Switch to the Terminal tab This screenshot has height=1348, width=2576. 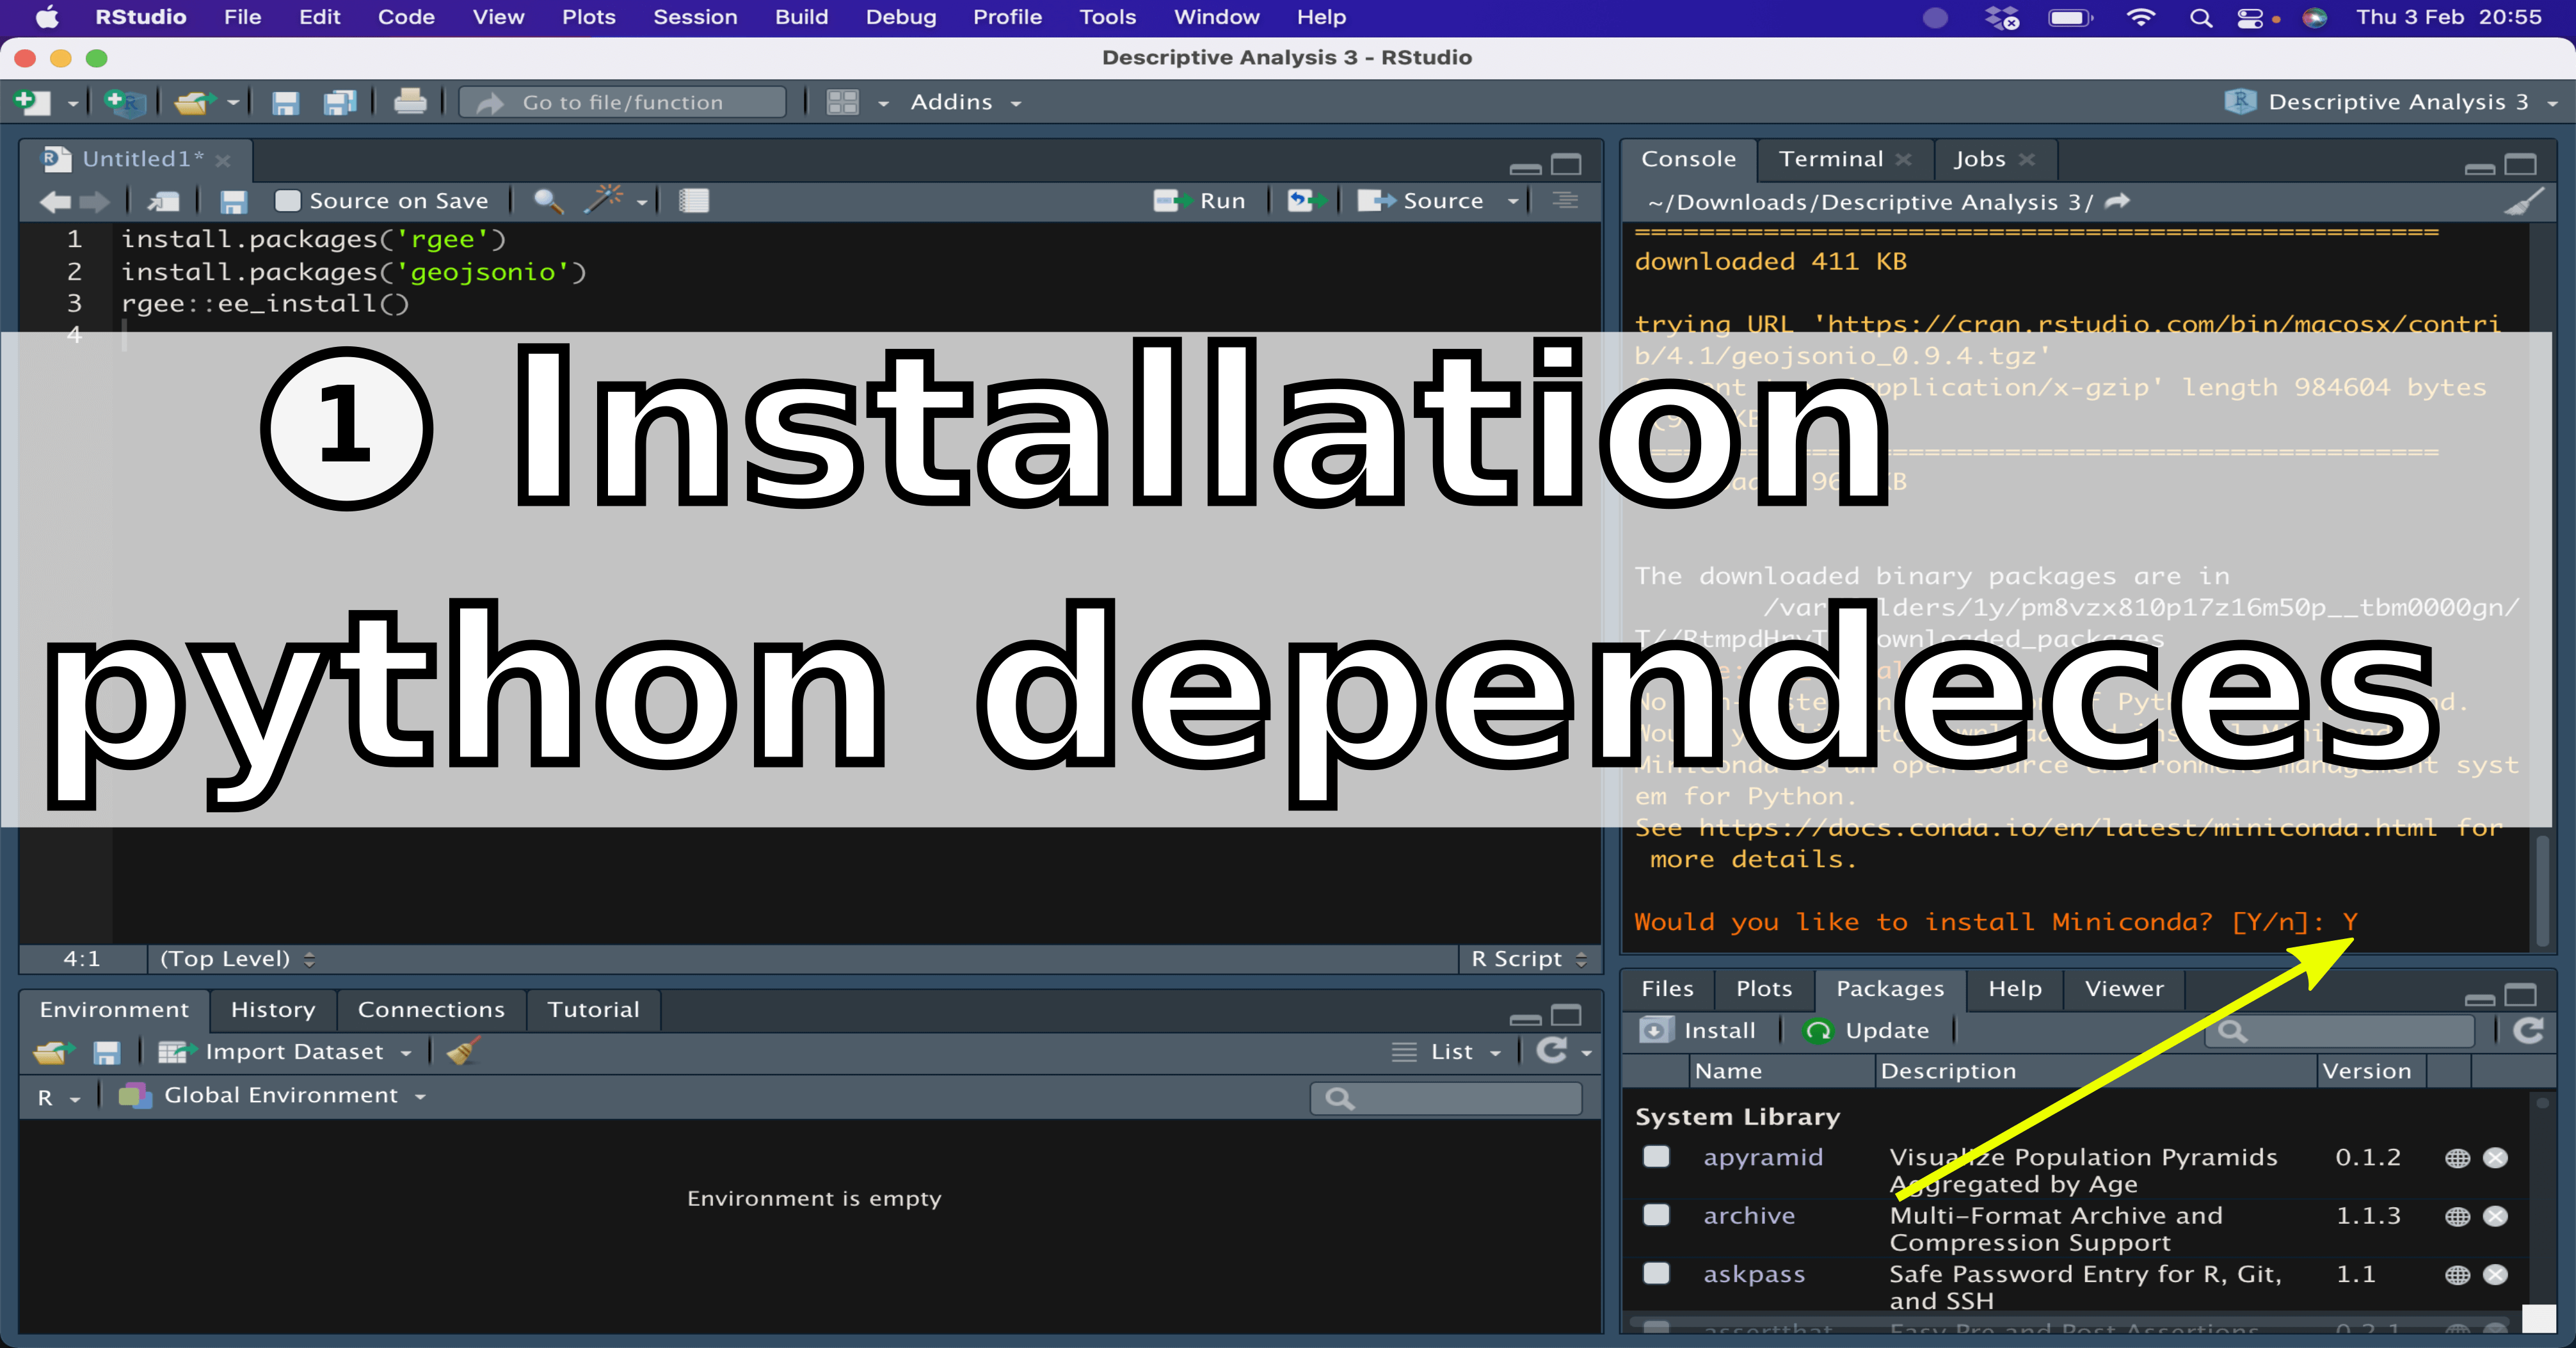click(x=1831, y=159)
